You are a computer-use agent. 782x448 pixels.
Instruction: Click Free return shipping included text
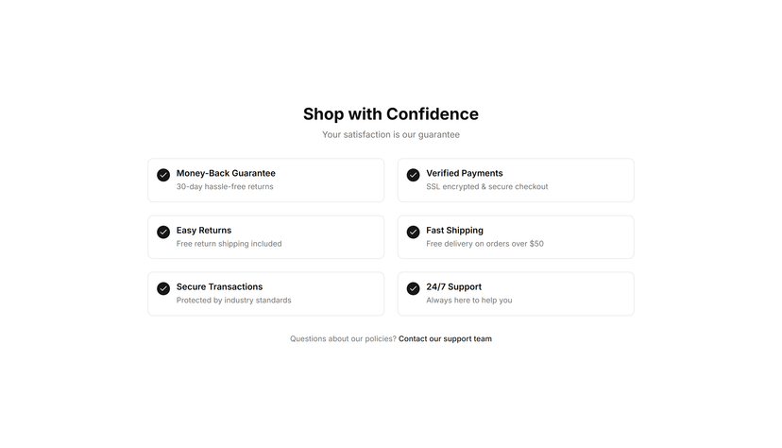229,244
